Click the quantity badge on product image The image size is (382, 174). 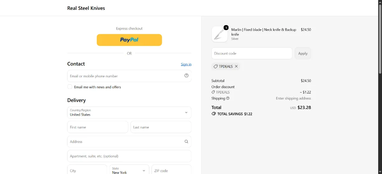pos(226,28)
